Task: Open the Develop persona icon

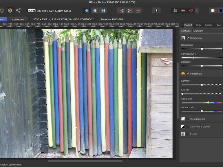Action: coord(10,11)
